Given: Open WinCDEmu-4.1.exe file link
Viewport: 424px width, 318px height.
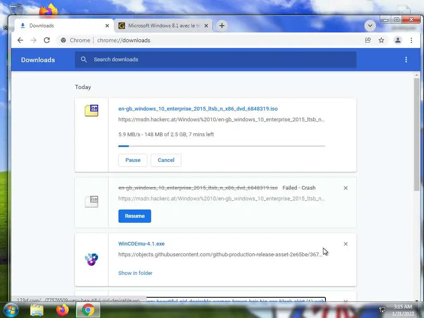Looking at the screenshot, I should click(142, 243).
